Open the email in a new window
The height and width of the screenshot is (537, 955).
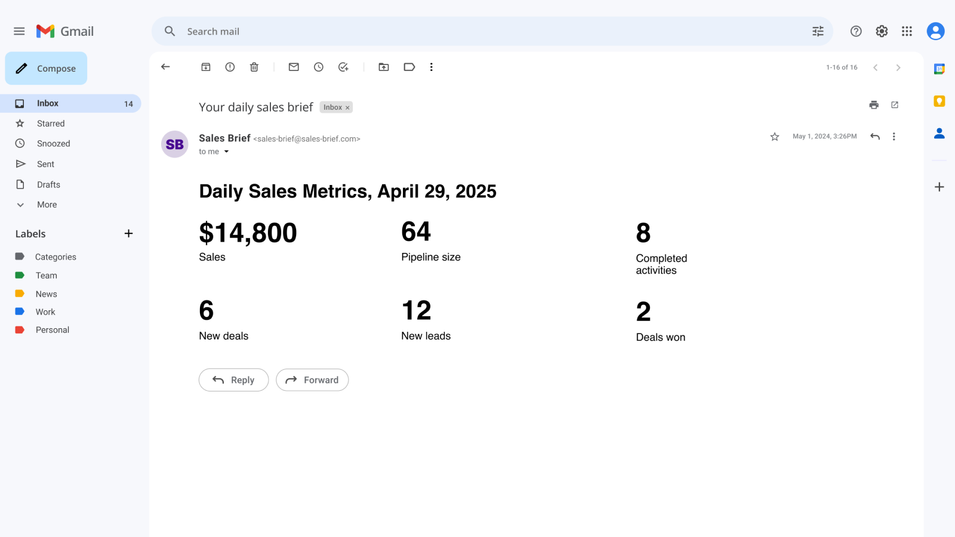click(x=895, y=105)
